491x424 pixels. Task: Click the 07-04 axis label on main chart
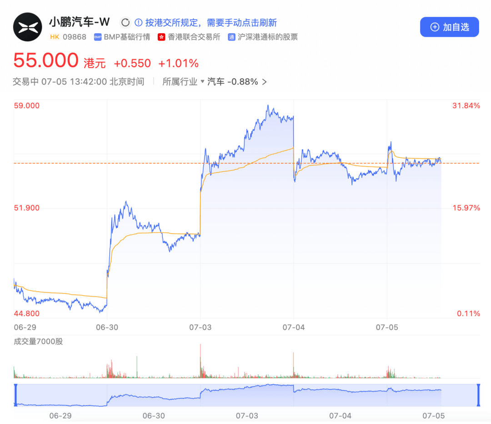coord(293,328)
